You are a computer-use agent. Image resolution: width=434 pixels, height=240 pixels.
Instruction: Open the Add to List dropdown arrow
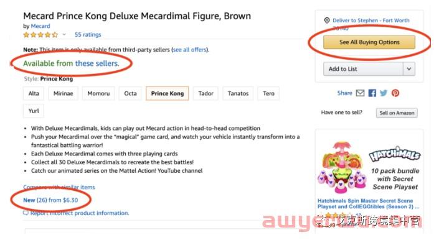tap(409, 69)
